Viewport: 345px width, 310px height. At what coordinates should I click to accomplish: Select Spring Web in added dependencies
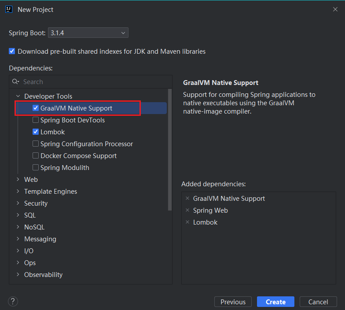click(210, 210)
